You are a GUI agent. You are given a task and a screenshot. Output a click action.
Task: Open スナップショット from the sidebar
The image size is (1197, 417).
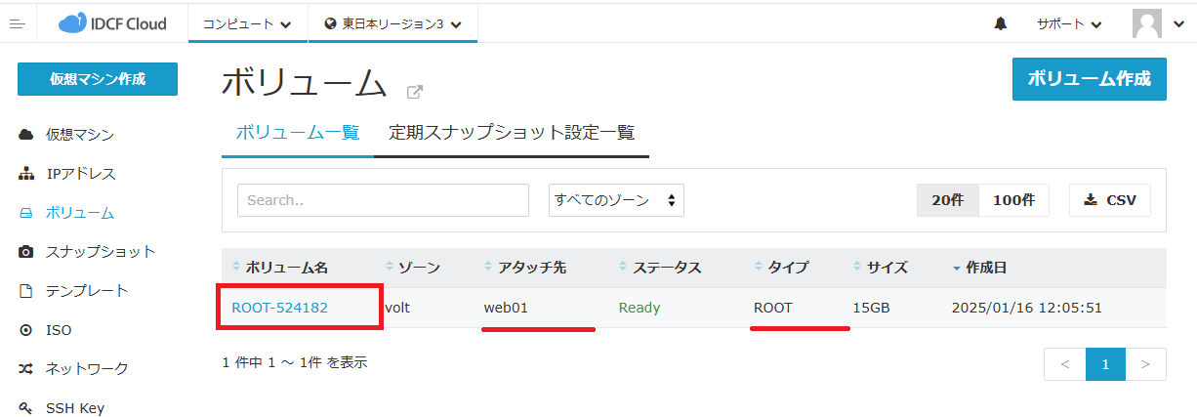click(x=100, y=251)
